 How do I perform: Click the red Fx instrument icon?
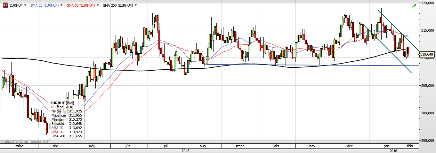5,5
